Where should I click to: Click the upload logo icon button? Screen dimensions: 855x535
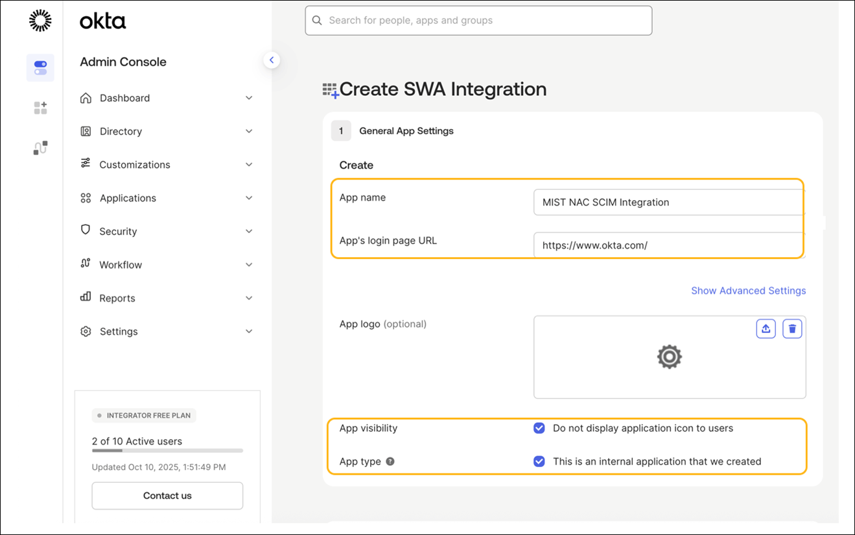pos(766,329)
